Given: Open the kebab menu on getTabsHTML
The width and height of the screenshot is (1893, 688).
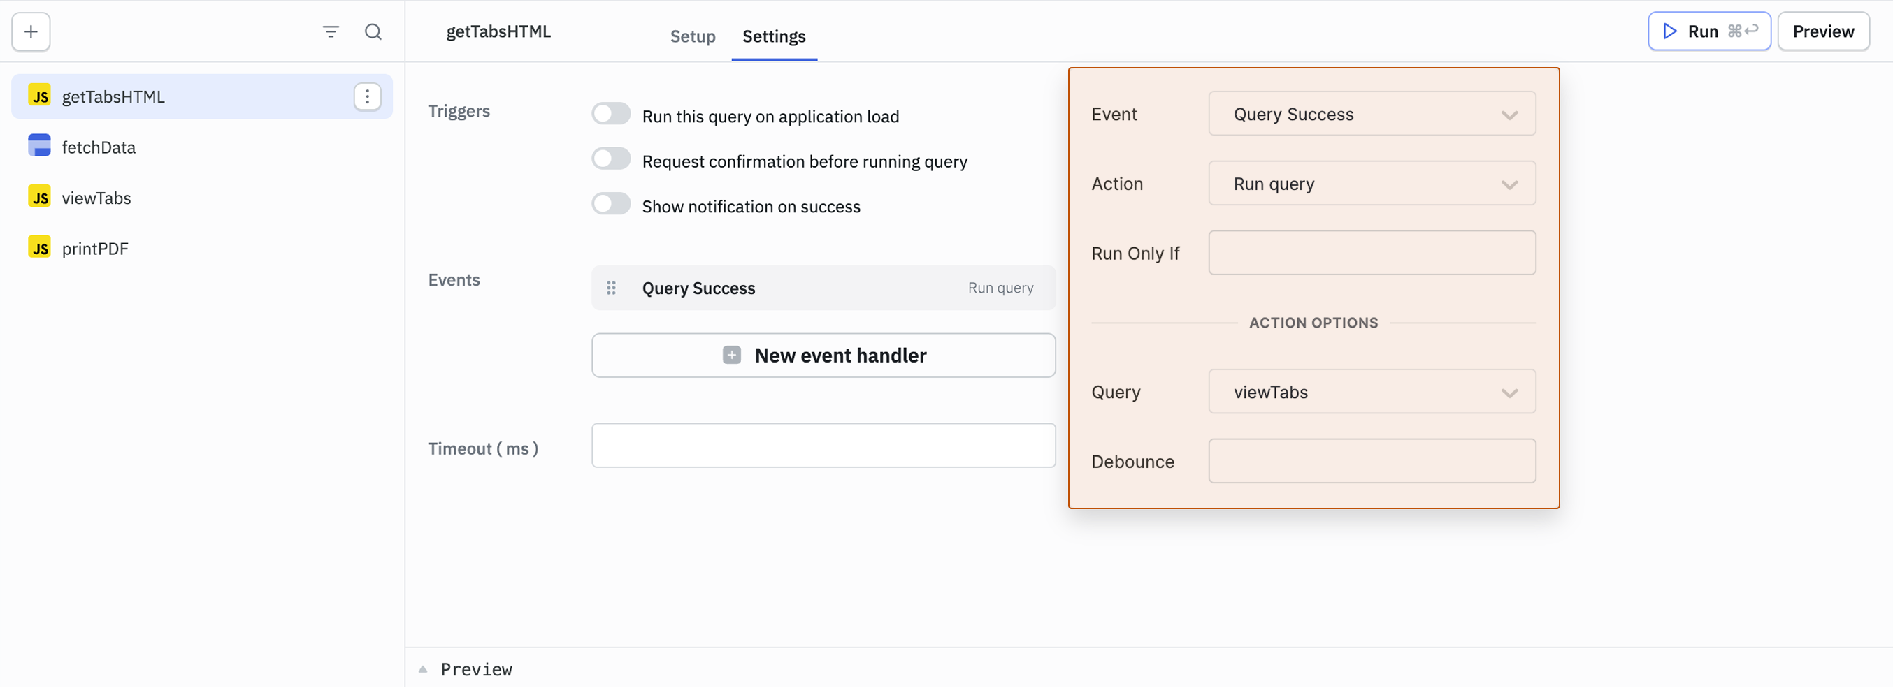Looking at the screenshot, I should tap(367, 96).
